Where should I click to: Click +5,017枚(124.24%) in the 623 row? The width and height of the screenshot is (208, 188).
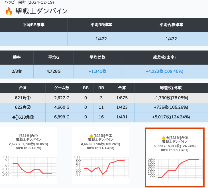[171, 117]
